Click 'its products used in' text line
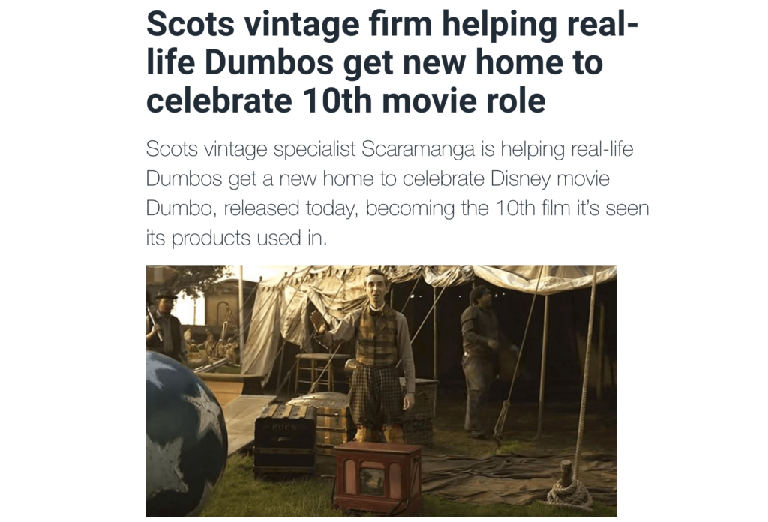The width and height of the screenshot is (768, 522). (x=236, y=238)
